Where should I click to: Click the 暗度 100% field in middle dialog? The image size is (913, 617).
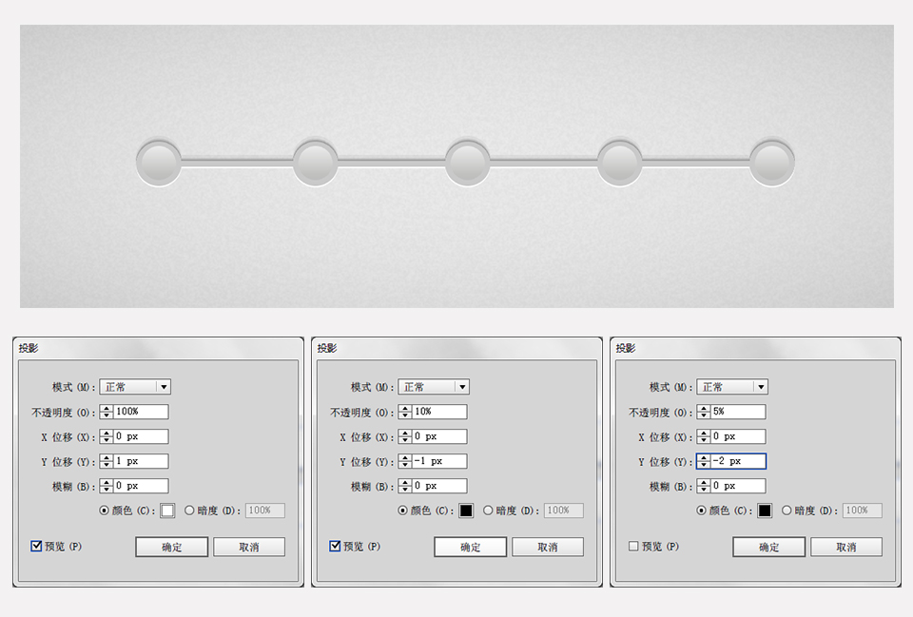[x=564, y=511]
